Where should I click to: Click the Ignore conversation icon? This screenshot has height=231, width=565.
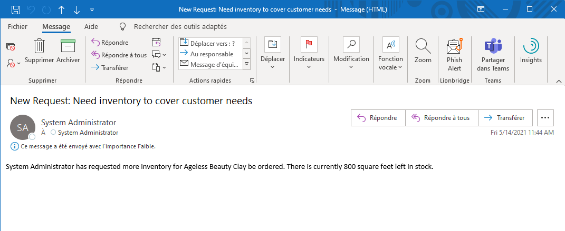click(11, 46)
